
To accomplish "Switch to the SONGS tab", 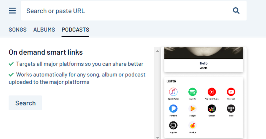I will coord(18,30).
